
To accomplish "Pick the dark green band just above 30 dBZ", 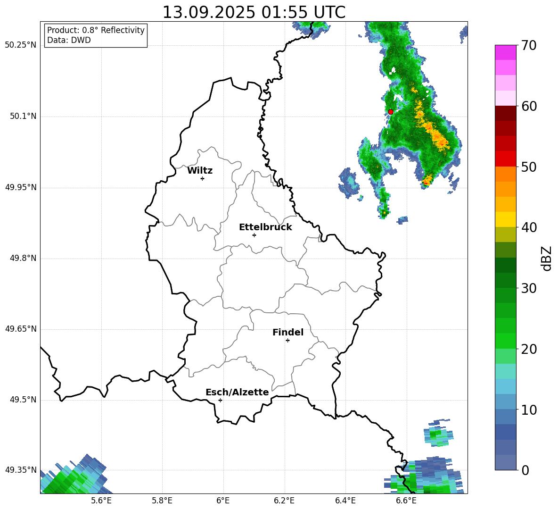I will click(x=505, y=280).
